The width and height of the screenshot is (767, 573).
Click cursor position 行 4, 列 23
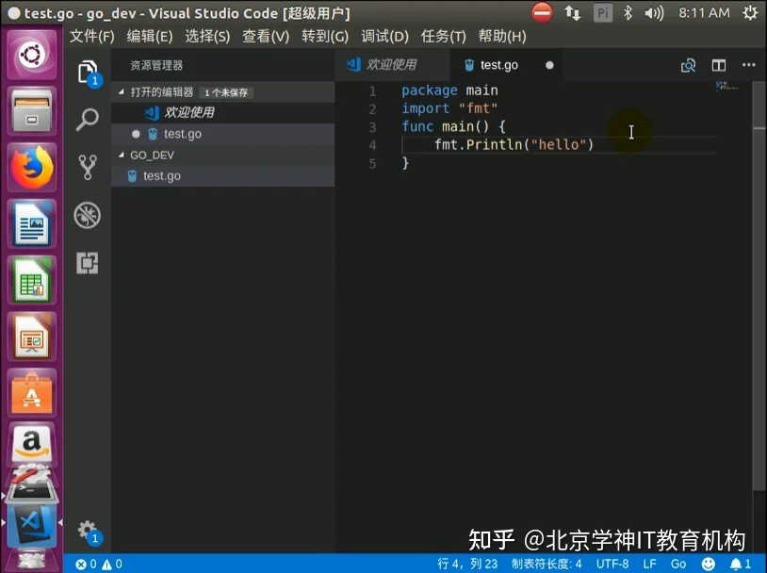(467, 565)
